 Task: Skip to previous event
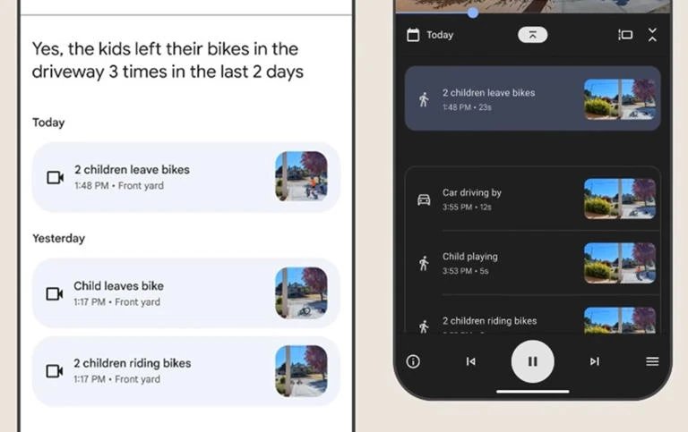coord(471,361)
